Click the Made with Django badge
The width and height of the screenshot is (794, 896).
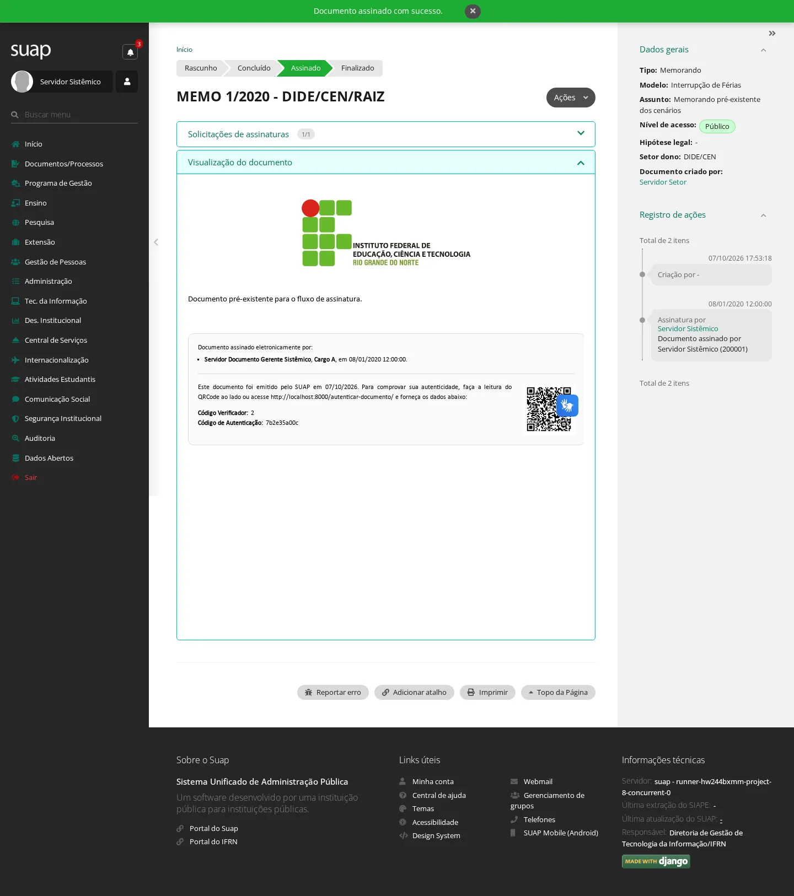(x=656, y=861)
